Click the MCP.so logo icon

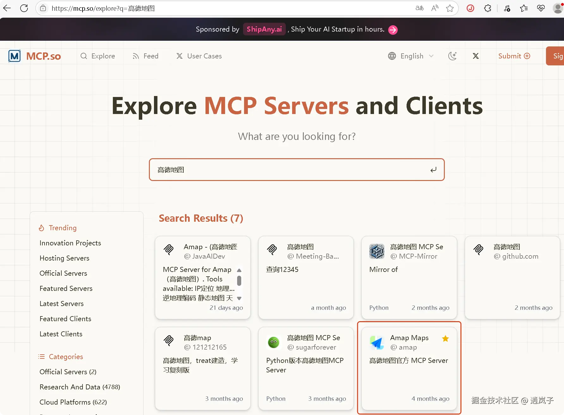point(14,56)
